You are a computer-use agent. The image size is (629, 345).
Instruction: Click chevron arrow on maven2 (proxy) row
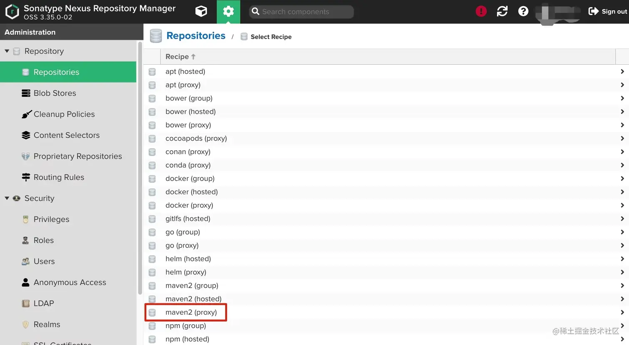(x=622, y=312)
